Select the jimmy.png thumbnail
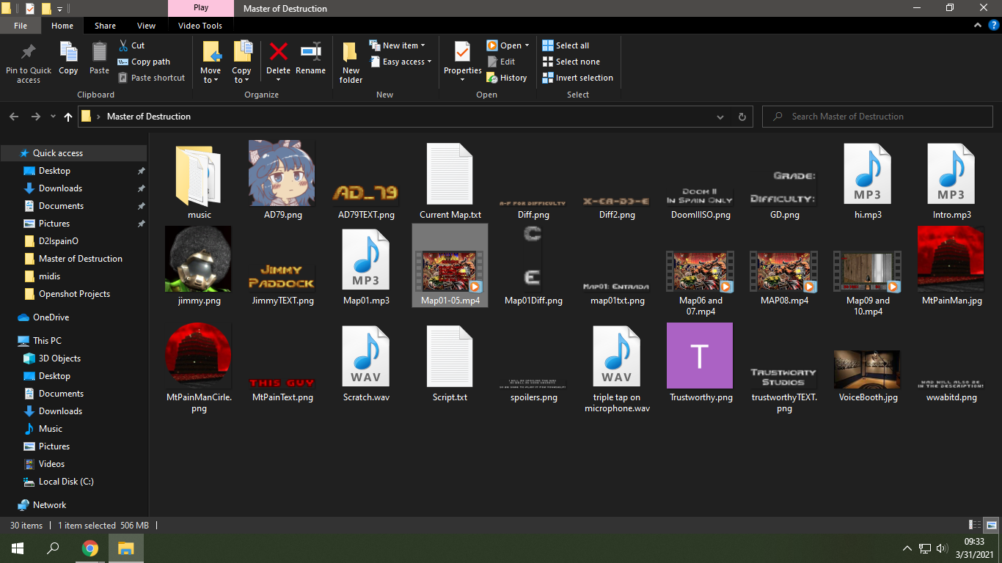The height and width of the screenshot is (563, 1002). pyautogui.click(x=199, y=259)
